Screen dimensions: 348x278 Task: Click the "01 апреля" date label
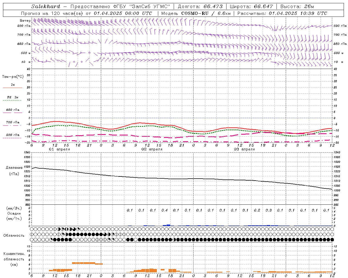click(59, 149)
